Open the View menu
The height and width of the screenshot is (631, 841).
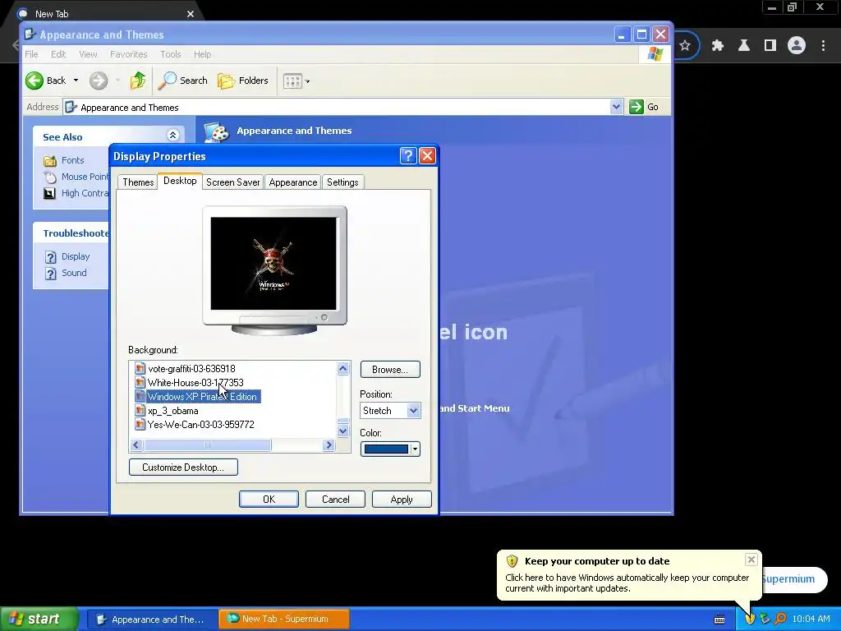point(88,54)
